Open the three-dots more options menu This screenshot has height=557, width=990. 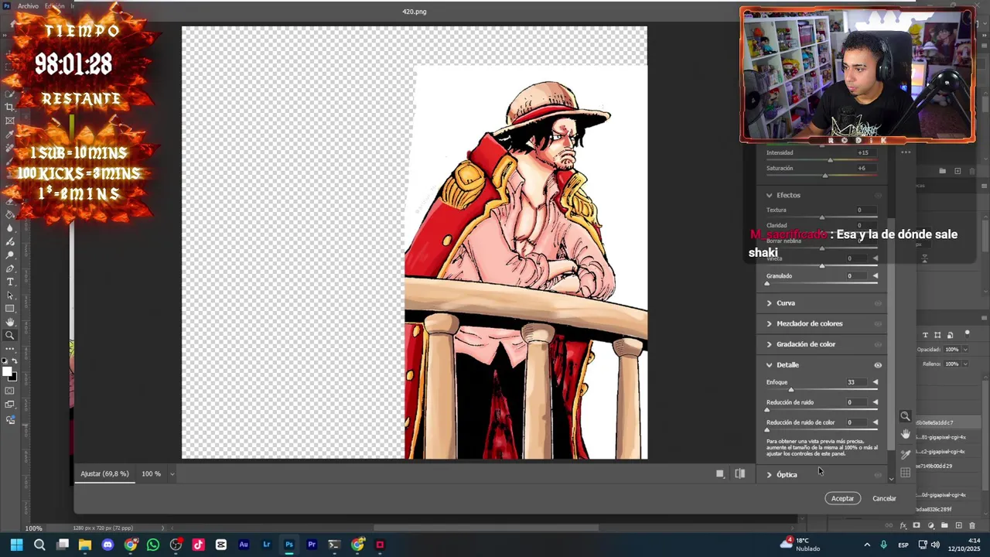tap(906, 152)
